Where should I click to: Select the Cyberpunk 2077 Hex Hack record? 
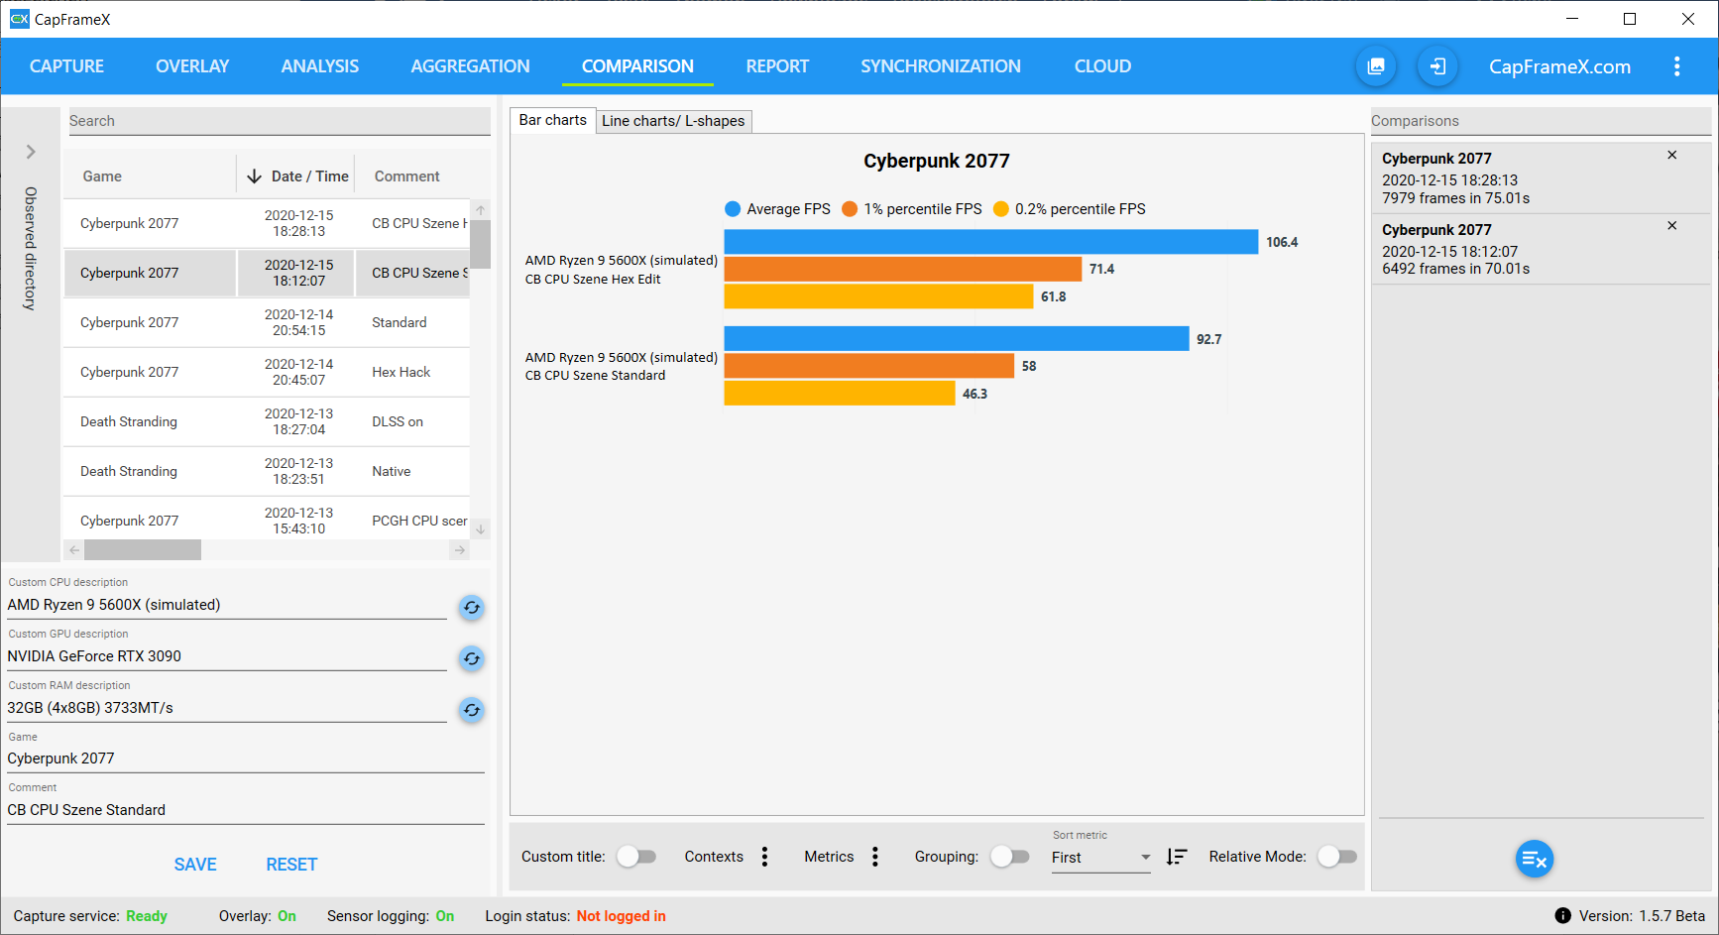[267, 372]
